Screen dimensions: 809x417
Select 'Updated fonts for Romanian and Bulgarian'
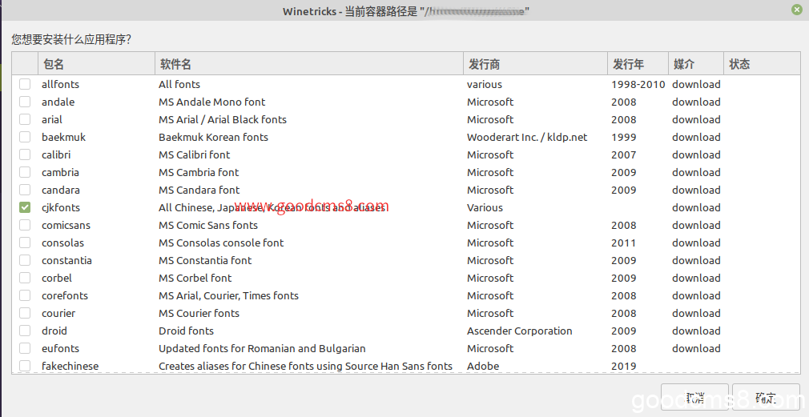(262, 348)
